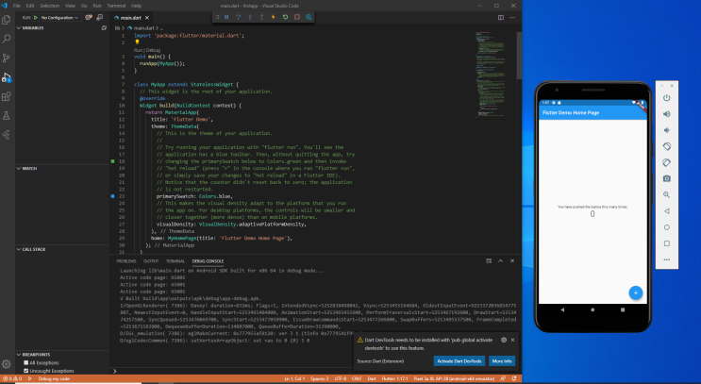
Task: Click the Flutter 1.17.1 status bar entry
Action: (x=394, y=378)
